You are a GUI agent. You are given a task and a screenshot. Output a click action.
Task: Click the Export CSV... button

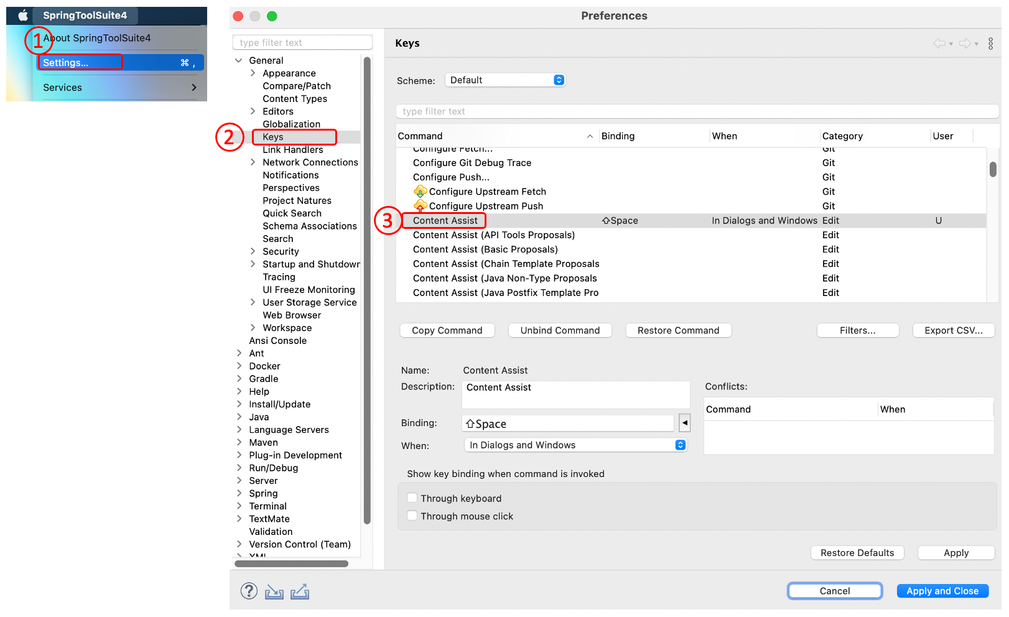pyautogui.click(x=954, y=330)
